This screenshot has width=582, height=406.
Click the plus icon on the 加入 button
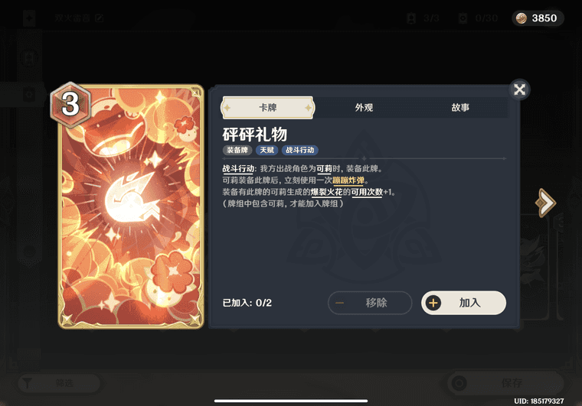(x=433, y=303)
